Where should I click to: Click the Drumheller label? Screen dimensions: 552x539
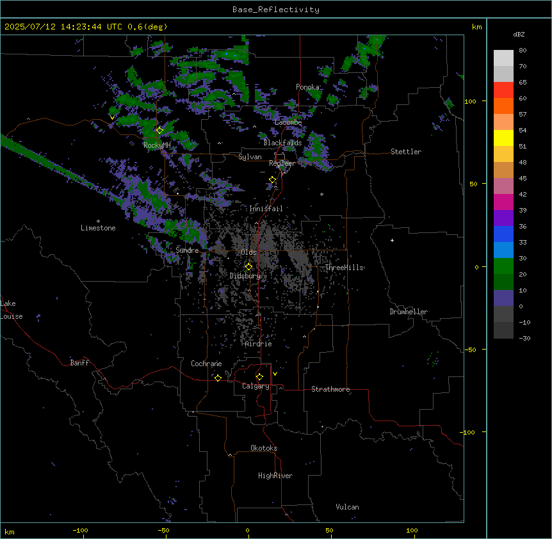[x=409, y=312]
